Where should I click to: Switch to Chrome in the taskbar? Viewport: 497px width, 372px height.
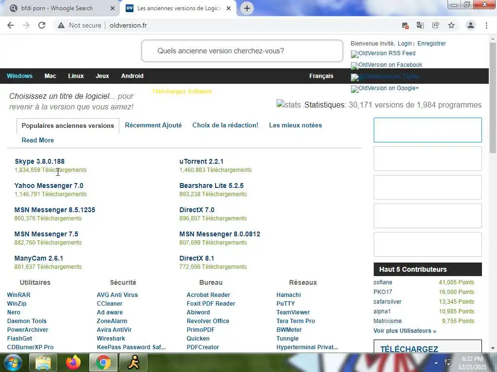[103, 362]
